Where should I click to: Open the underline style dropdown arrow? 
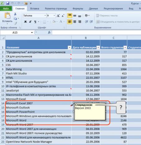(39, 22)
